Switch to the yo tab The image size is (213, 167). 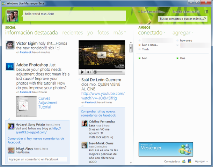tap(90, 33)
